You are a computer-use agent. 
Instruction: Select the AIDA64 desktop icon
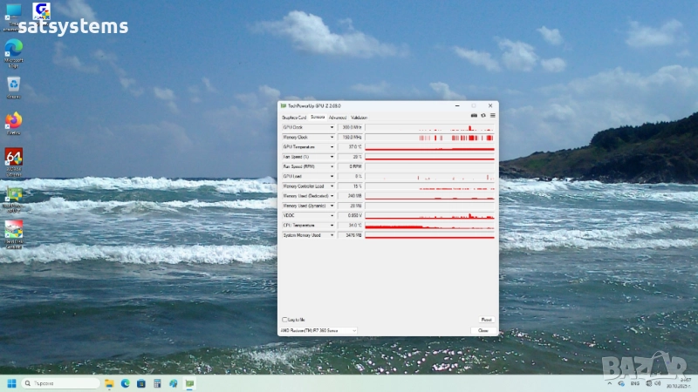coord(13,158)
